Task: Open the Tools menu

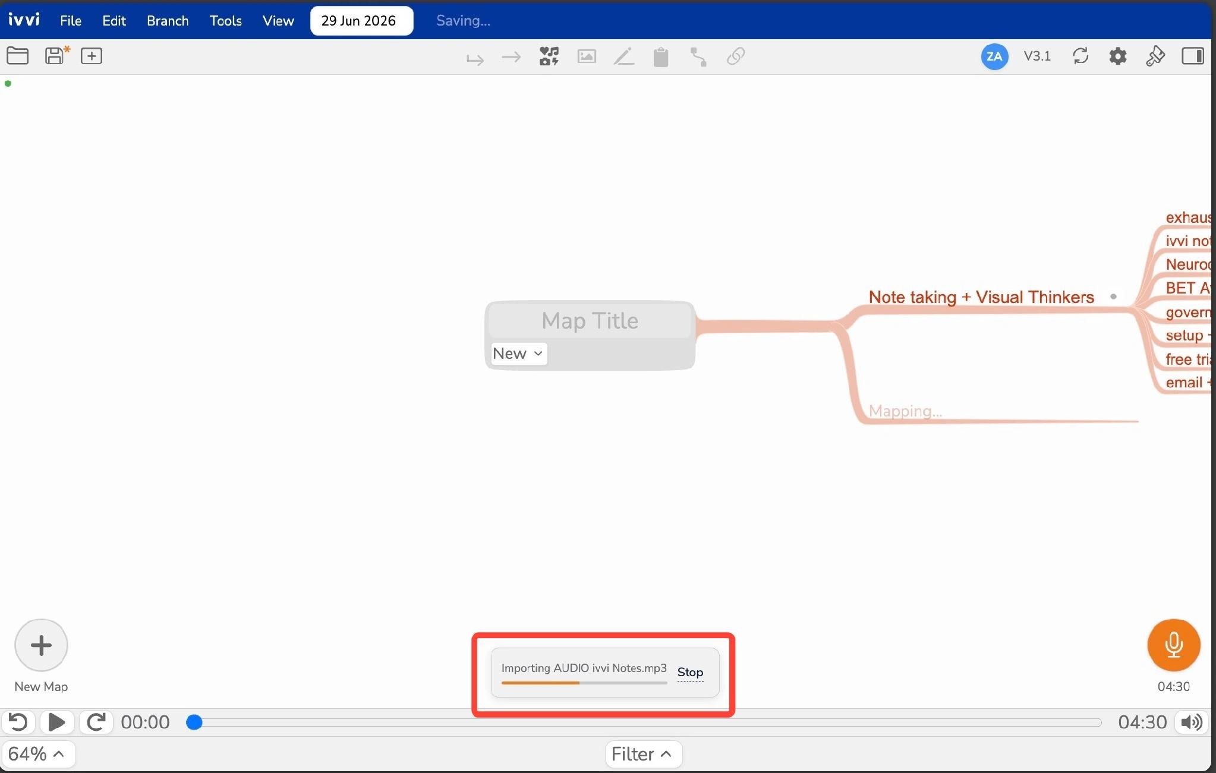Action: pos(226,21)
